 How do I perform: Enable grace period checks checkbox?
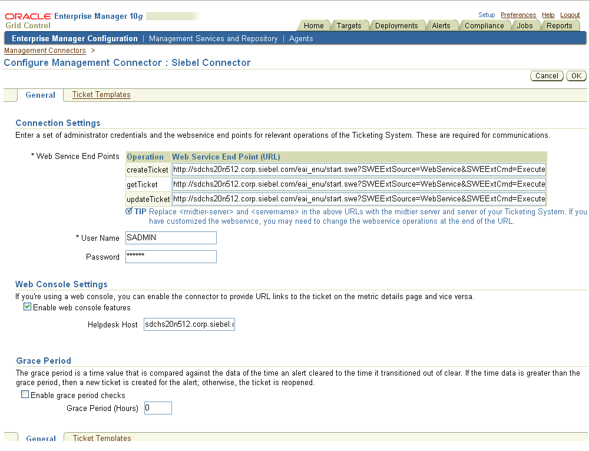coord(25,394)
